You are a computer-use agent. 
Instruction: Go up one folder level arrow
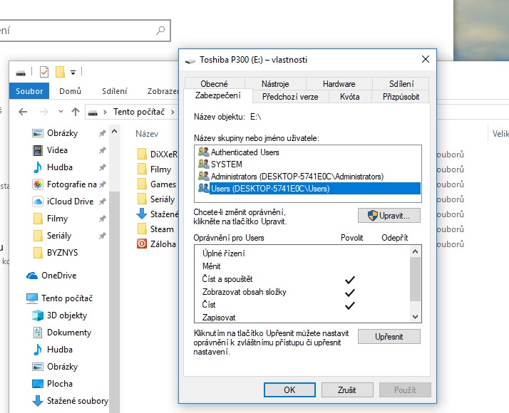tap(76, 112)
